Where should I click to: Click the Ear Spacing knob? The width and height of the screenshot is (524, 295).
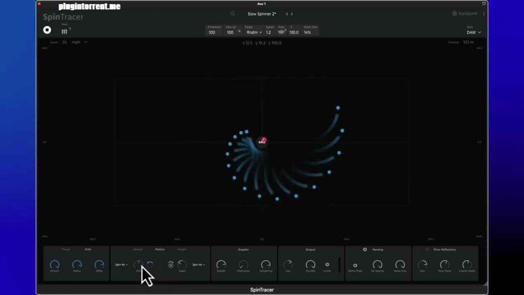pyautogui.click(x=377, y=265)
